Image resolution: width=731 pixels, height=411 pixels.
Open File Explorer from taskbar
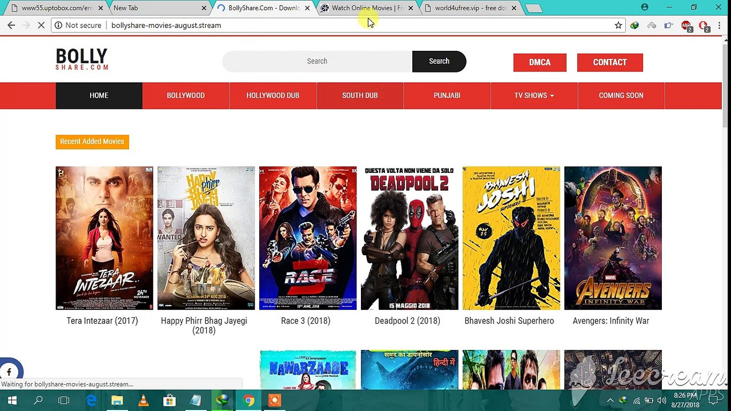point(117,401)
